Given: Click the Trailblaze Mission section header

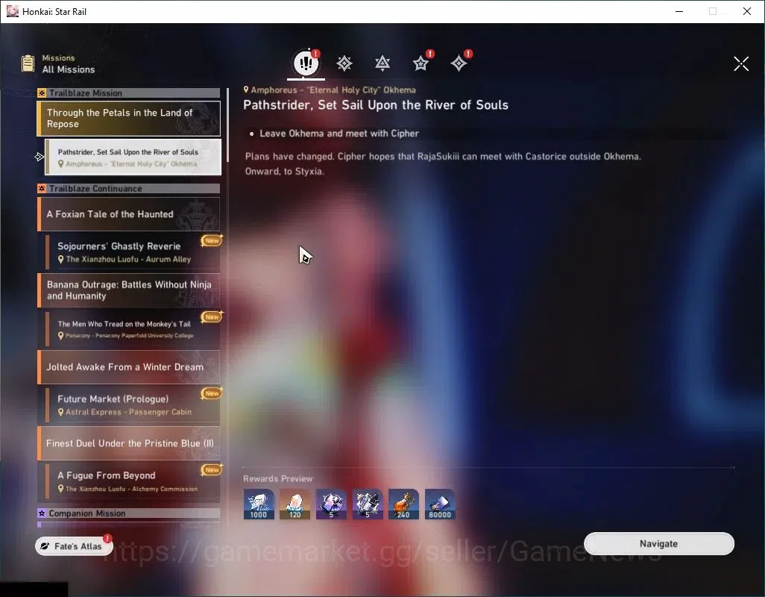Looking at the screenshot, I should coord(129,93).
